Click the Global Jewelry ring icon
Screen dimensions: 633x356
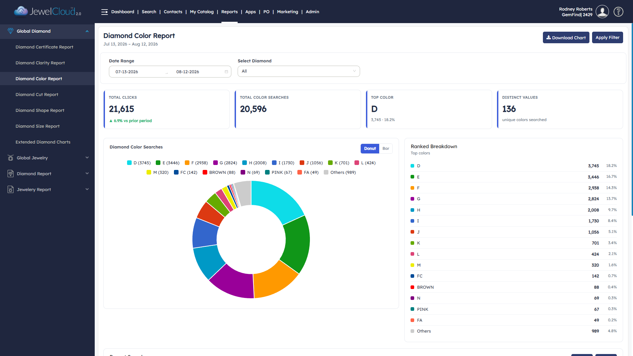(x=11, y=158)
